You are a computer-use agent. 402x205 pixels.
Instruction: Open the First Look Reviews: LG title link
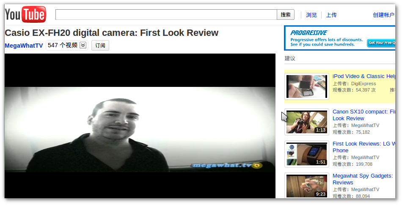[364, 147]
